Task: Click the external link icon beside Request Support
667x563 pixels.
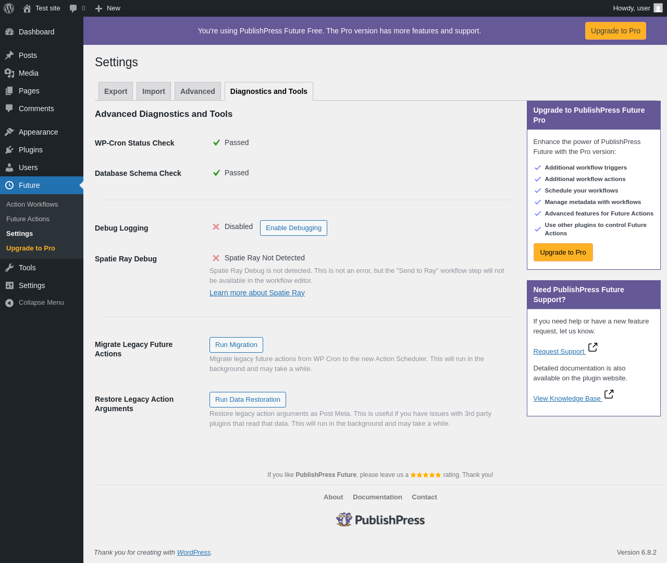Action: pyautogui.click(x=593, y=348)
